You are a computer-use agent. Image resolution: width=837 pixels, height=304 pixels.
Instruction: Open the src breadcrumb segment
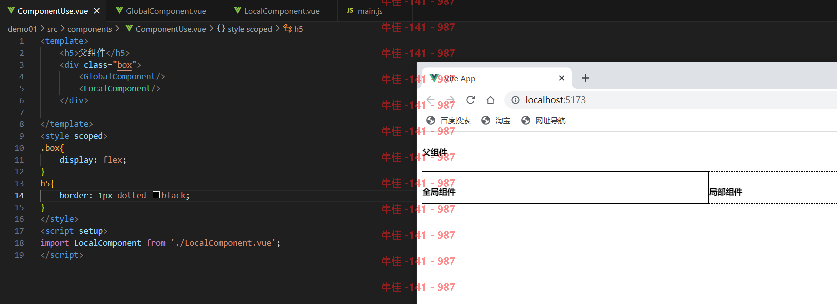point(52,29)
